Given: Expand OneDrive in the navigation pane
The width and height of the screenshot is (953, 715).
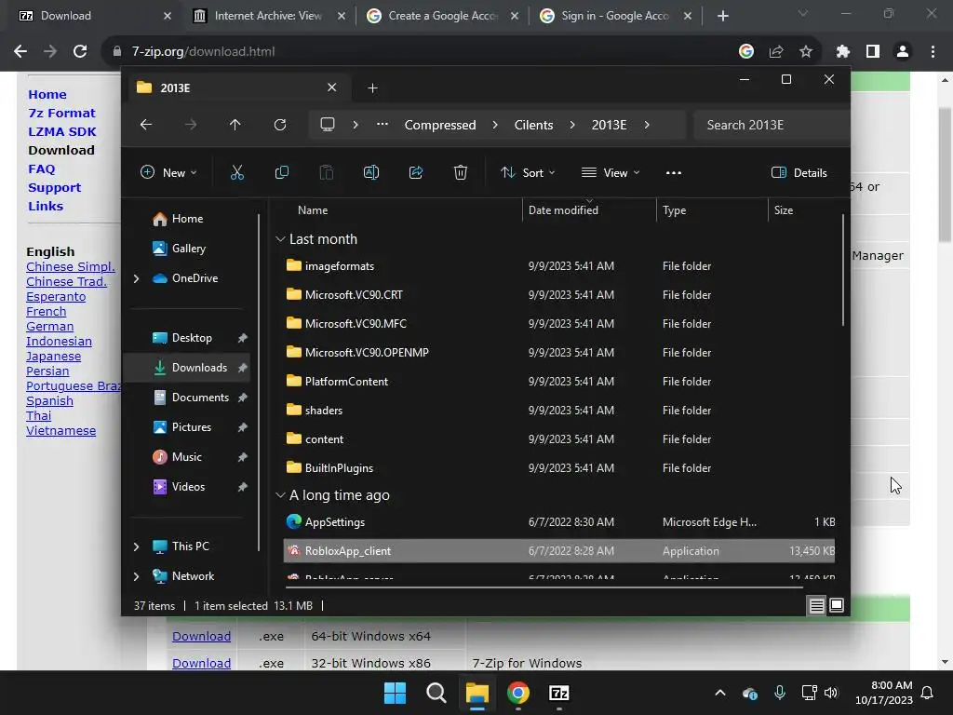Looking at the screenshot, I should coord(136,278).
